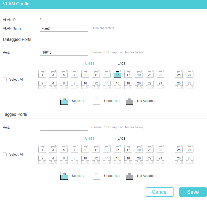The width and height of the screenshot is (207, 201).
Task: Select port 20 in Tagged Ports
Action: pyautogui.click(x=139, y=160)
